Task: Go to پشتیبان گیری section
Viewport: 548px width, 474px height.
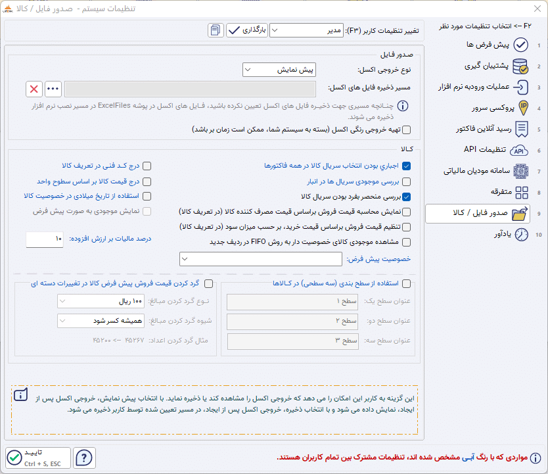Action: (486, 66)
